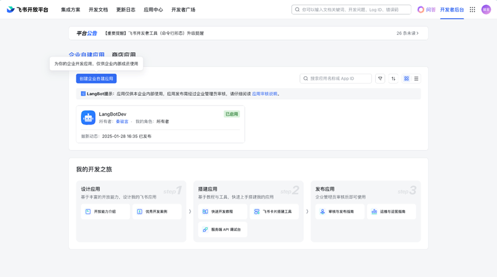The height and width of the screenshot is (277, 497).
Task: View the 26 unread announcements
Action: pyautogui.click(x=407, y=33)
